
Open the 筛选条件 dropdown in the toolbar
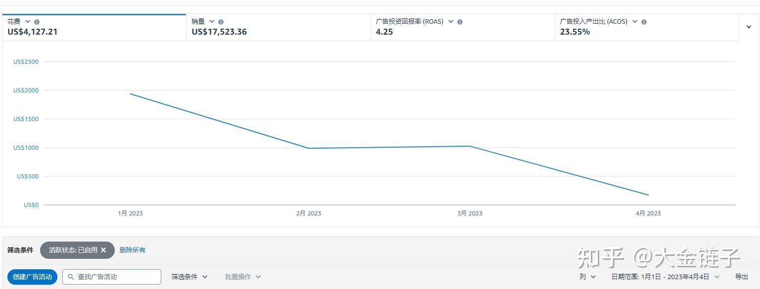190,277
